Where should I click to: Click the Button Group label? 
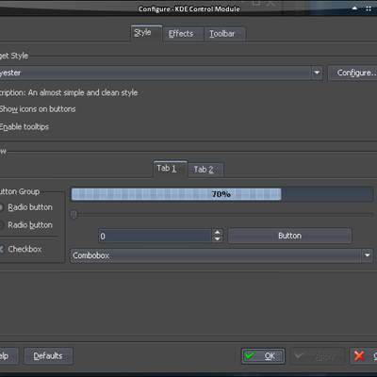click(20, 191)
